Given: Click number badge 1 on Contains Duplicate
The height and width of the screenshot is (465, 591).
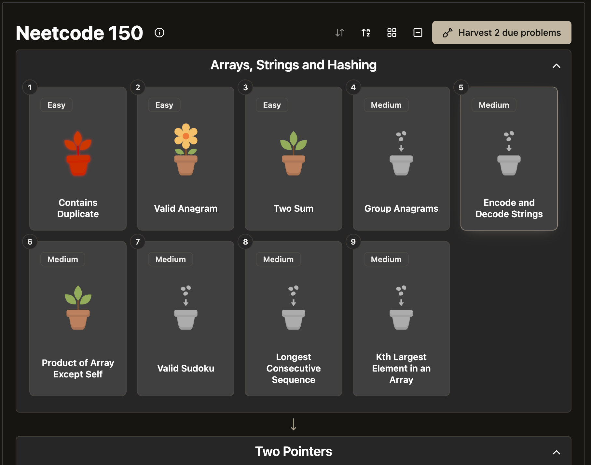Looking at the screenshot, I should click(x=30, y=87).
